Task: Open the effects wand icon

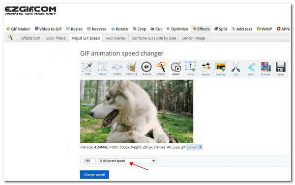Action: tap(161, 68)
